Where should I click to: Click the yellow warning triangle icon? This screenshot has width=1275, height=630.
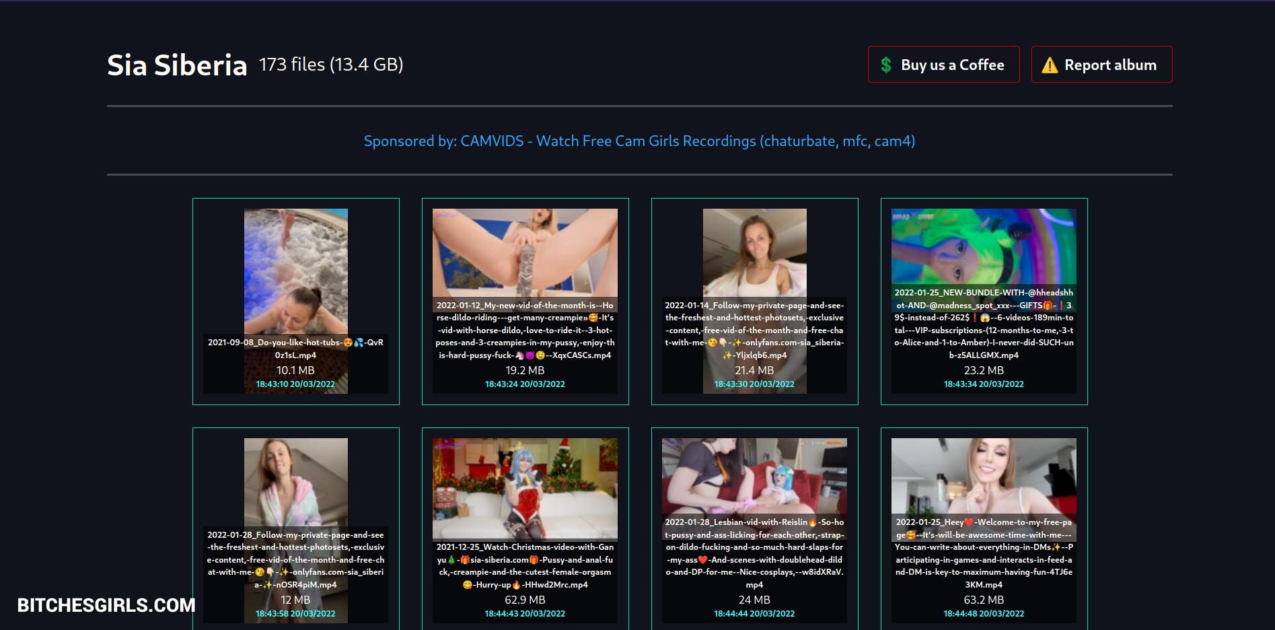1050,65
